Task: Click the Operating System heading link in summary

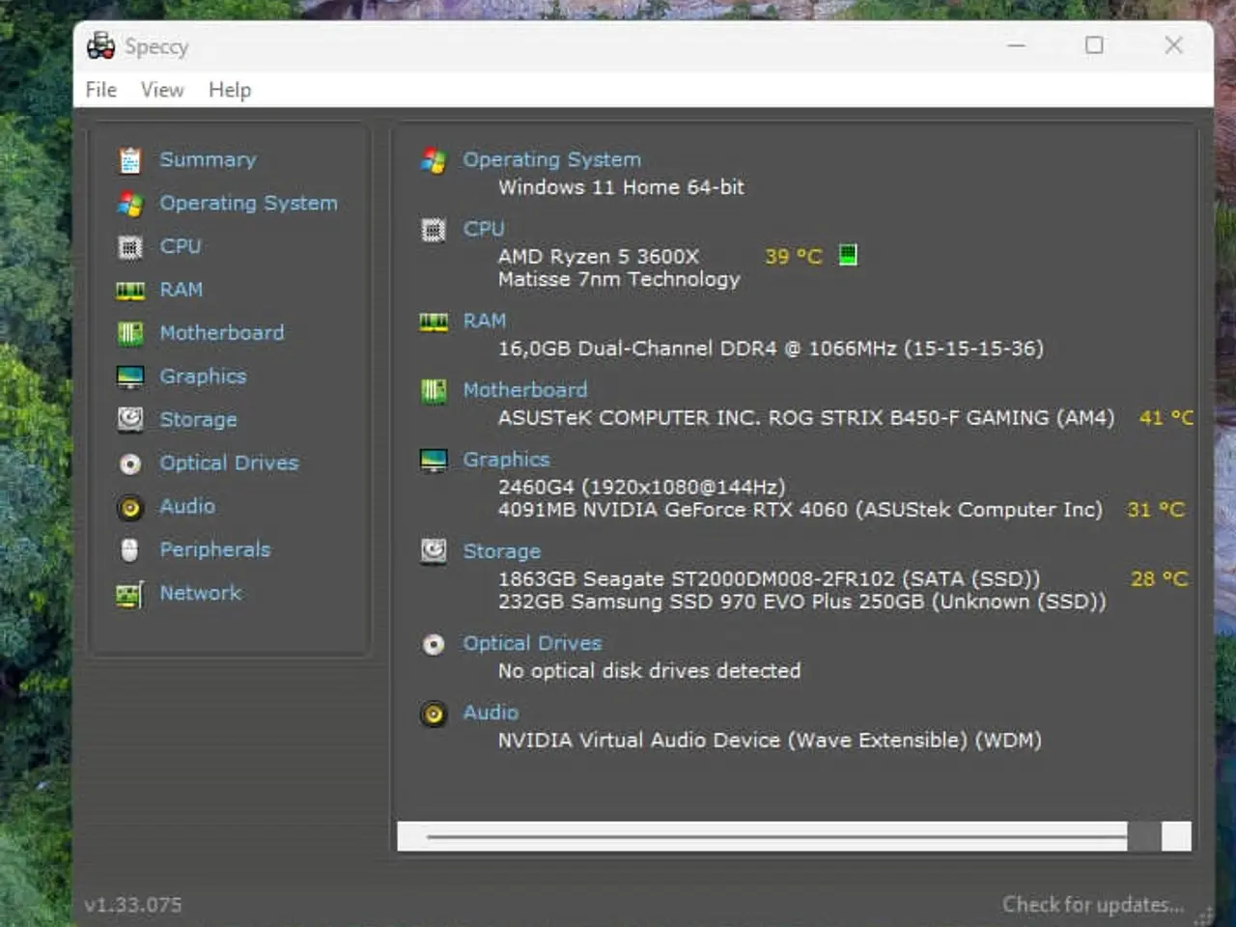Action: pyautogui.click(x=551, y=160)
